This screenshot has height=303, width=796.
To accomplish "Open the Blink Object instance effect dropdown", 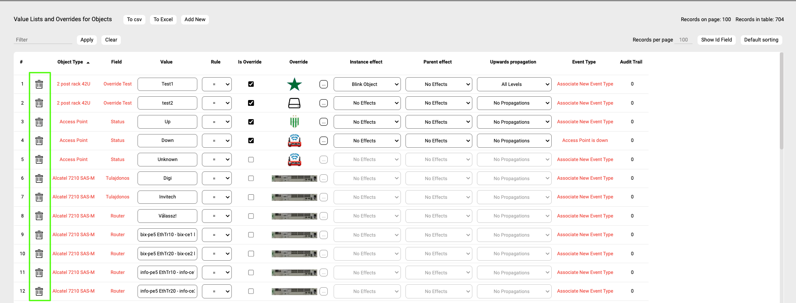I will point(367,84).
